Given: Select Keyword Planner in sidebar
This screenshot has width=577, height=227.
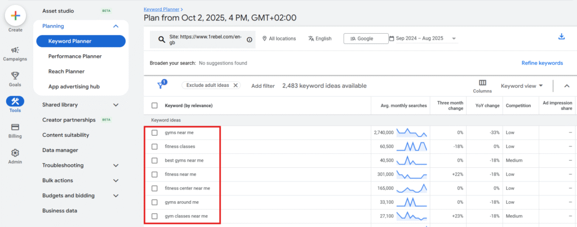Looking at the screenshot, I should point(81,41).
